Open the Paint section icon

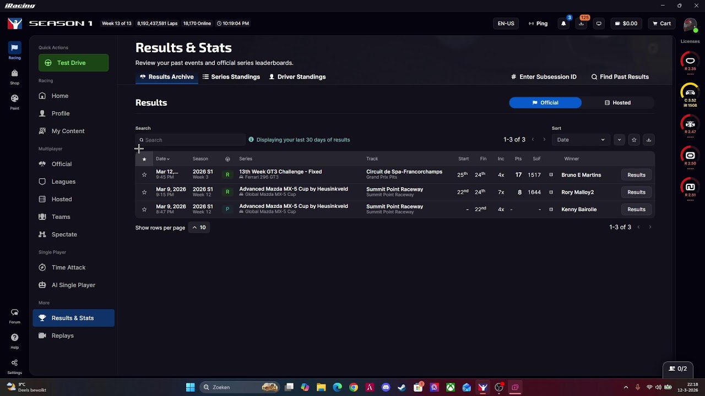coord(14,101)
